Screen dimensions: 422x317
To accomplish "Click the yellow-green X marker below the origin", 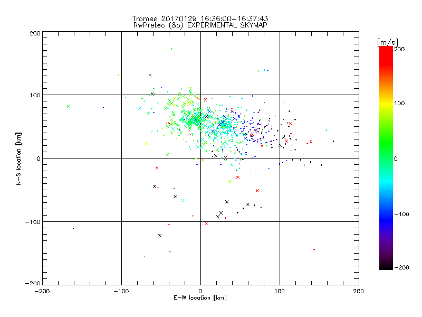I will [x=230, y=182].
